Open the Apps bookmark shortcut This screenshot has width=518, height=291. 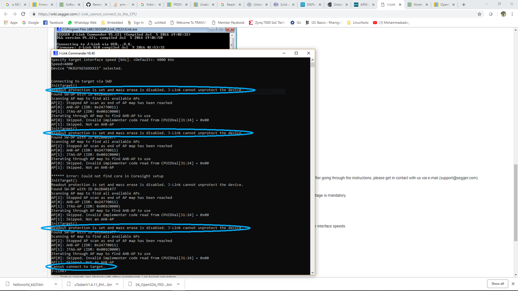10,22
